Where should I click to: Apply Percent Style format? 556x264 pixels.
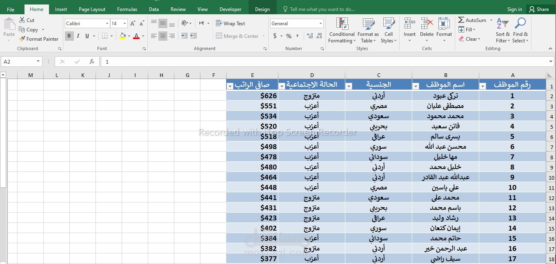tap(289, 36)
